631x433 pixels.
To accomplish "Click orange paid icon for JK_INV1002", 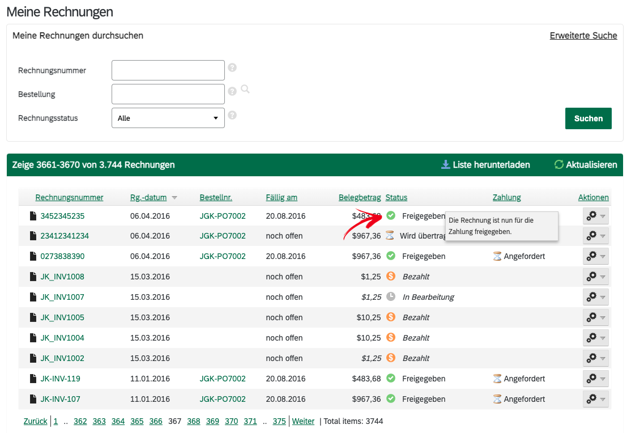I will pyautogui.click(x=391, y=357).
